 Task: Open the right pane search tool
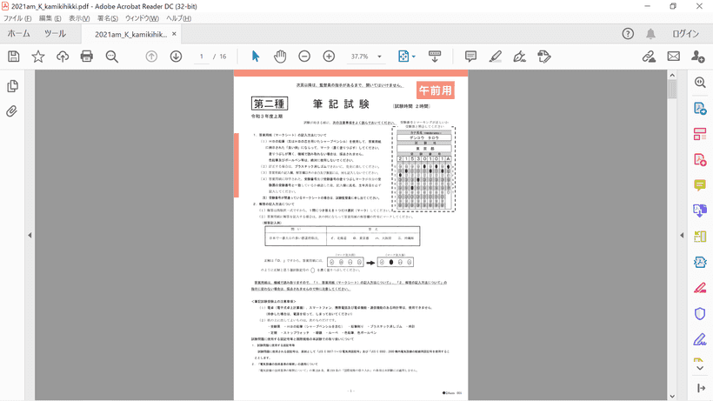[700, 83]
